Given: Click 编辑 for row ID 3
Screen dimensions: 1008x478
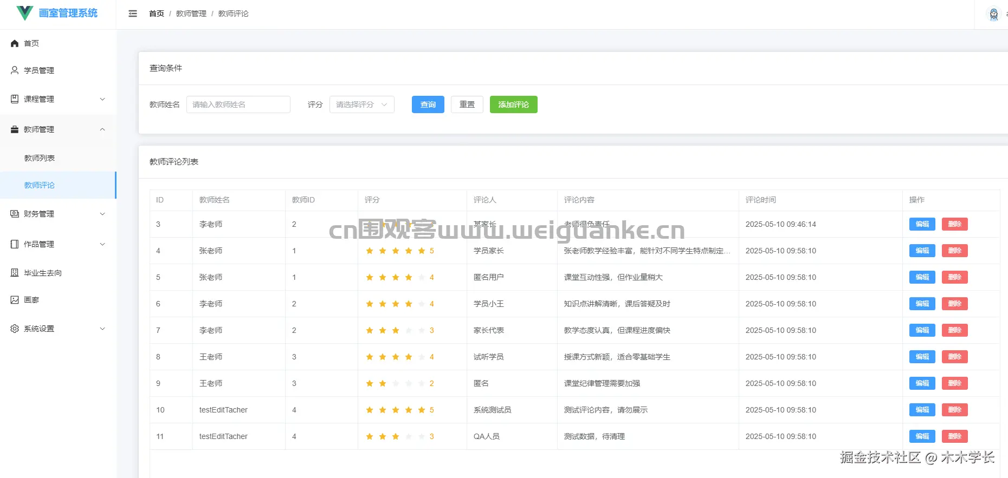Looking at the screenshot, I should (922, 224).
